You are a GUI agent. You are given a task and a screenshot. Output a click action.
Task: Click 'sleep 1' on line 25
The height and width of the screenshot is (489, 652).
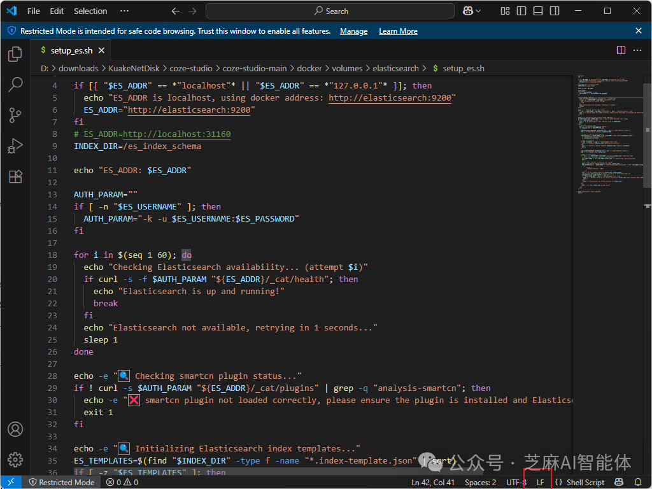pos(101,339)
